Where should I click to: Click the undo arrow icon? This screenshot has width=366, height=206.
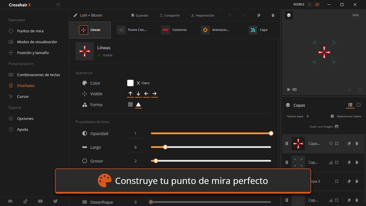[230, 15]
